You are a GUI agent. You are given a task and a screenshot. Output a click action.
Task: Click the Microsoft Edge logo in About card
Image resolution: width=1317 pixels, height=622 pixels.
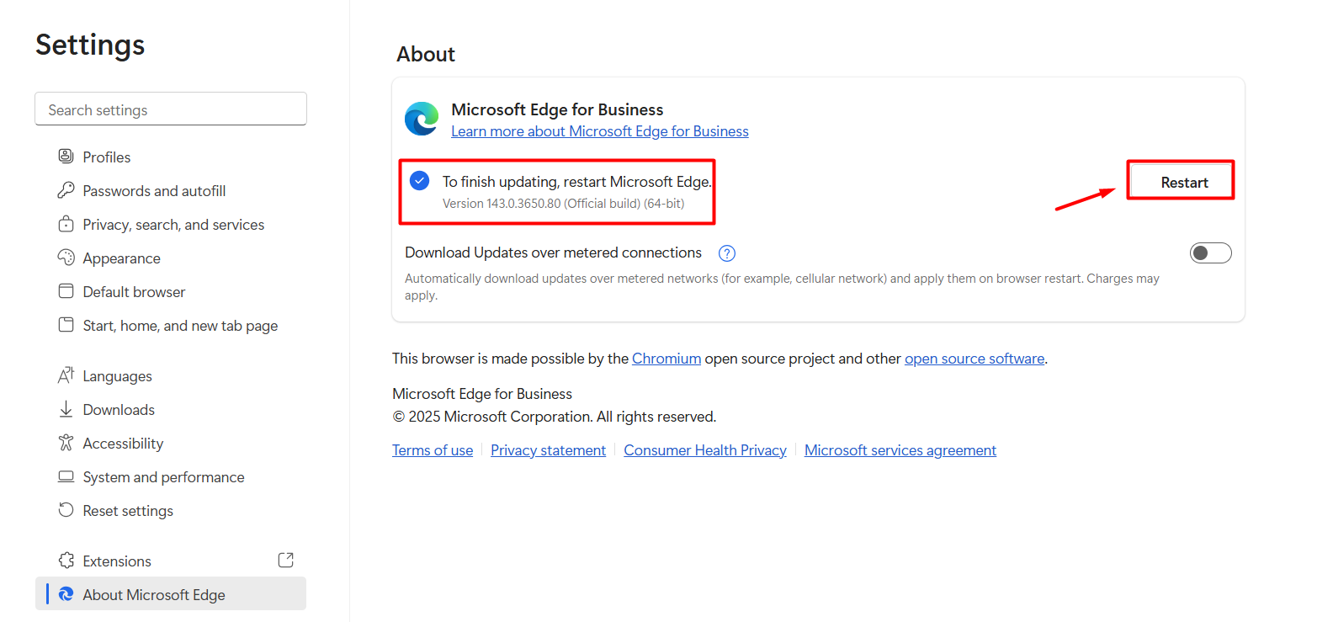(x=422, y=120)
